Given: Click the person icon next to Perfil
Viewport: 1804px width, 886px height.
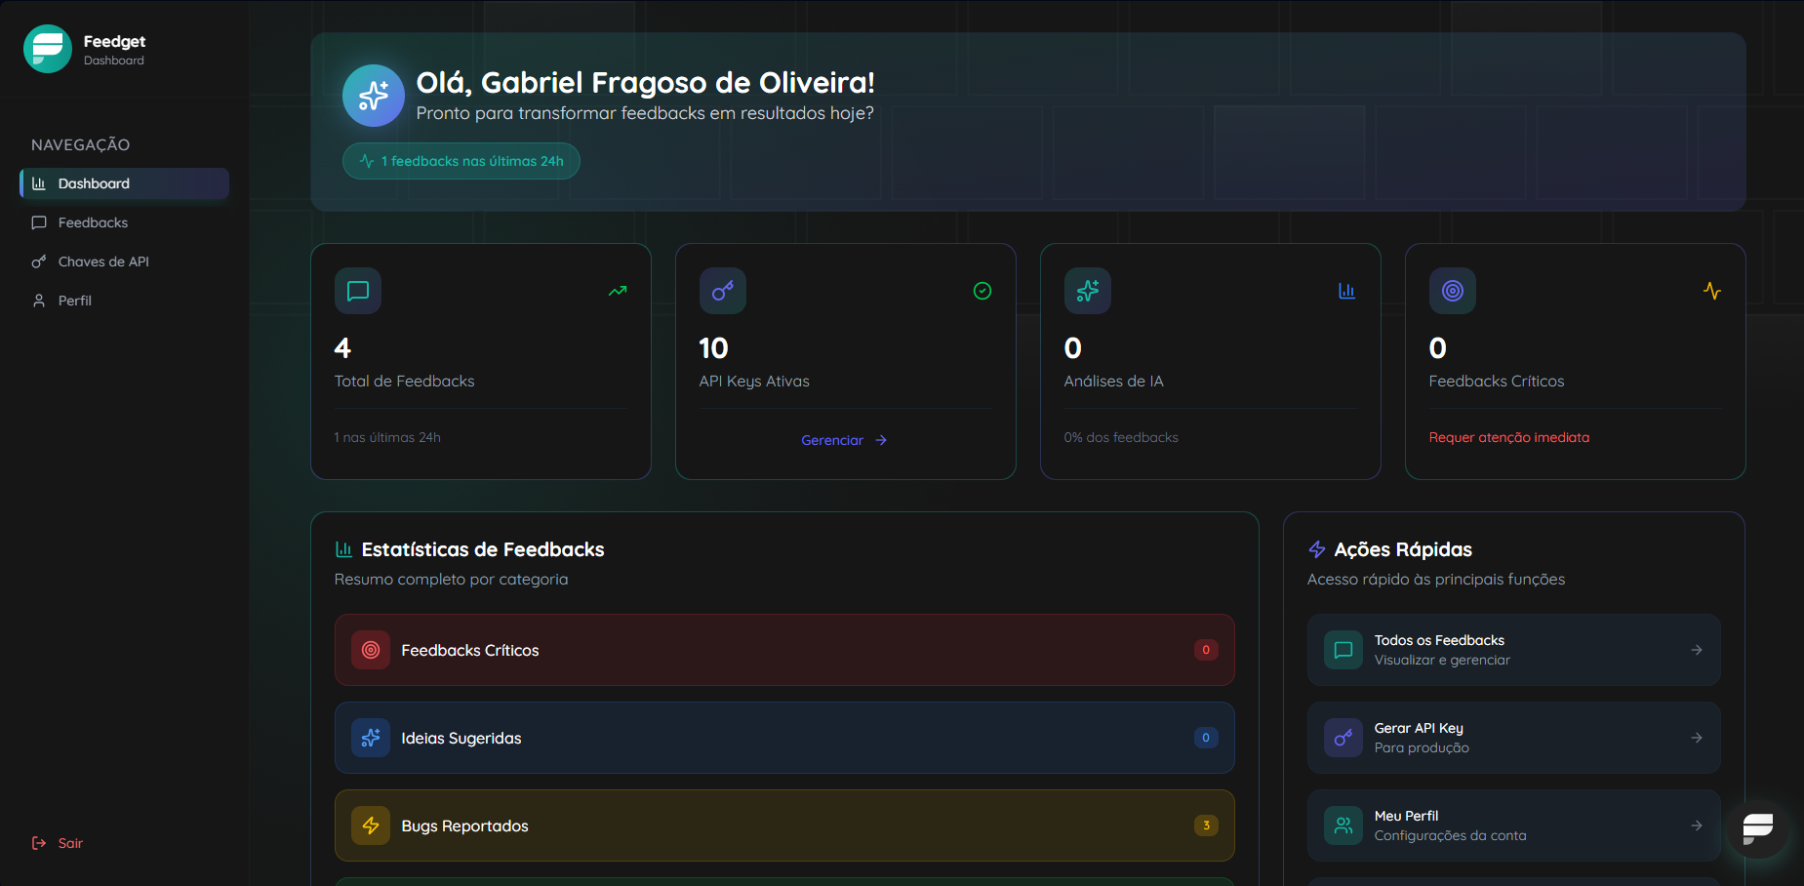Looking at the screenshot, I should 39,301.
